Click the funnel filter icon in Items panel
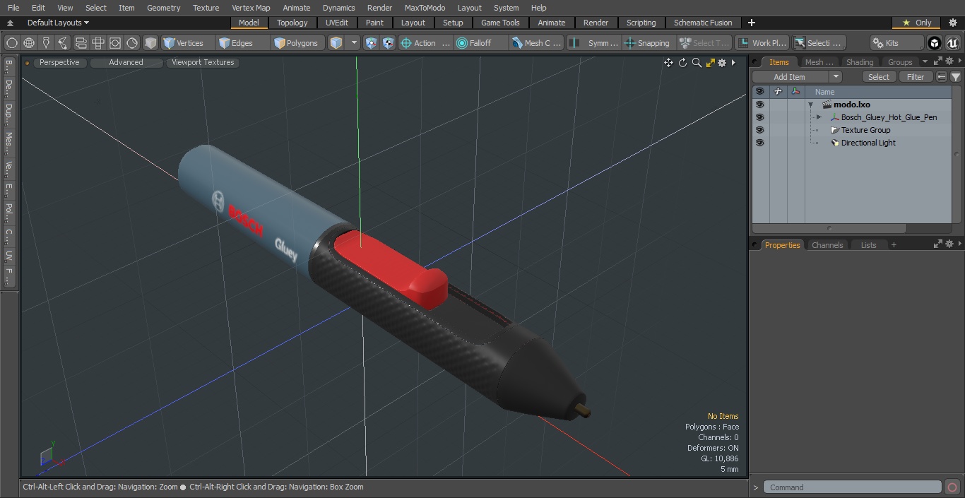 (955, 77)
